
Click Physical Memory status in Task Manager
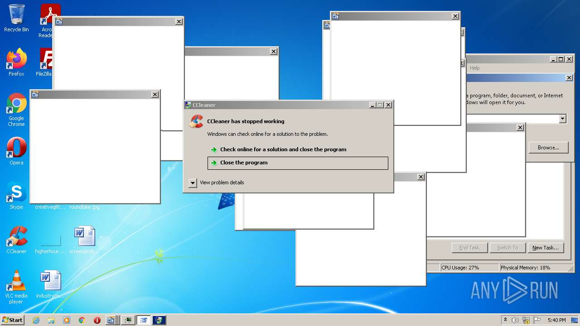click(x=536, y=268)
